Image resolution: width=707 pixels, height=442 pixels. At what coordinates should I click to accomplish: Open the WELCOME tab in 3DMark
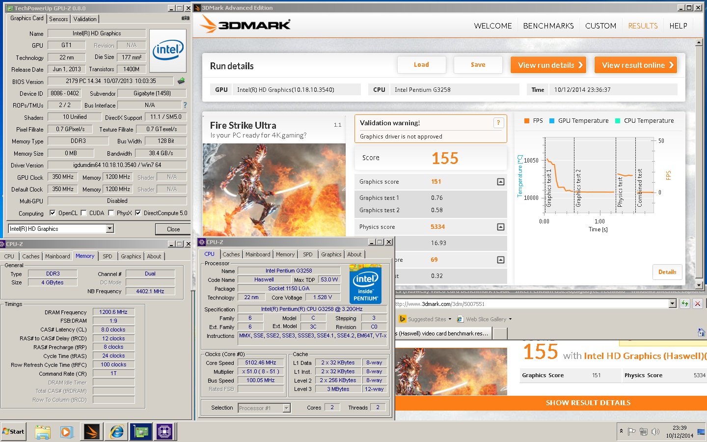click(493, 26)
